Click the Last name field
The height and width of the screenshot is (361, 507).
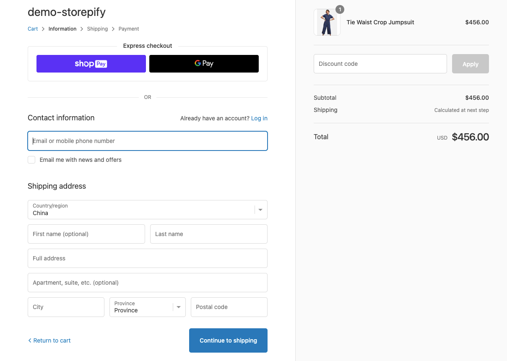point(209,234)
